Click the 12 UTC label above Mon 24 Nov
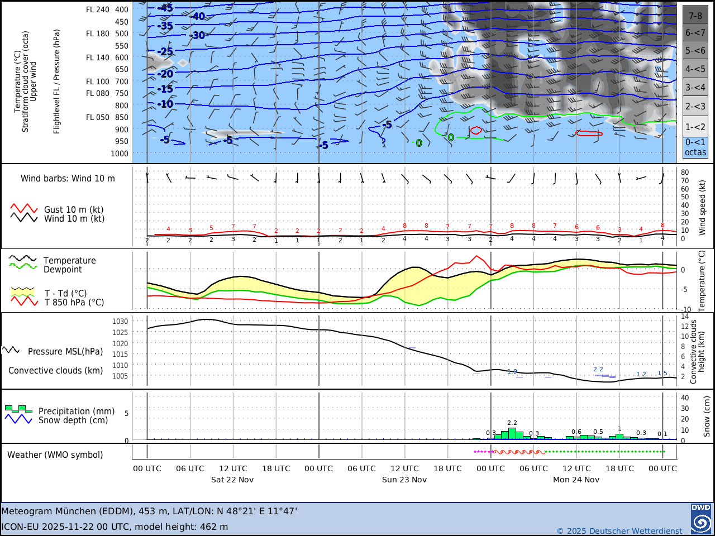 click(x=576, y=468)
